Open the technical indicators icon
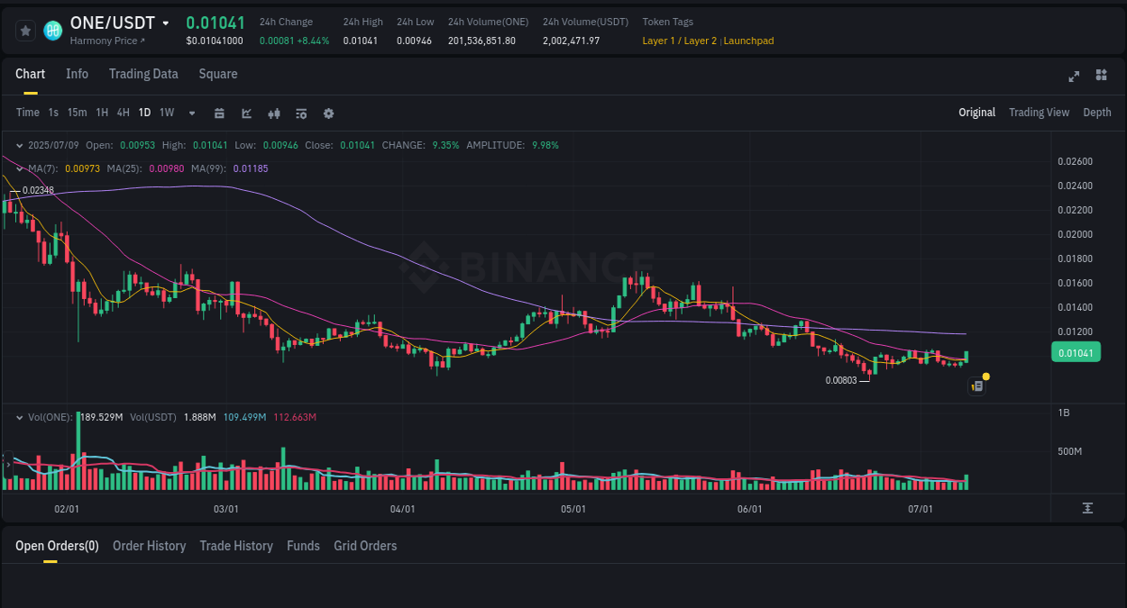The width and height of the screenshot is (1127, 608). click(273, 113)
